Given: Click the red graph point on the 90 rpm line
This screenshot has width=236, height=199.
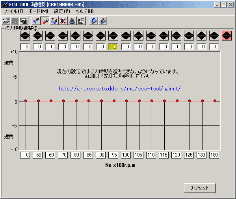Looking at the screenshot, I should pos(101,101).
